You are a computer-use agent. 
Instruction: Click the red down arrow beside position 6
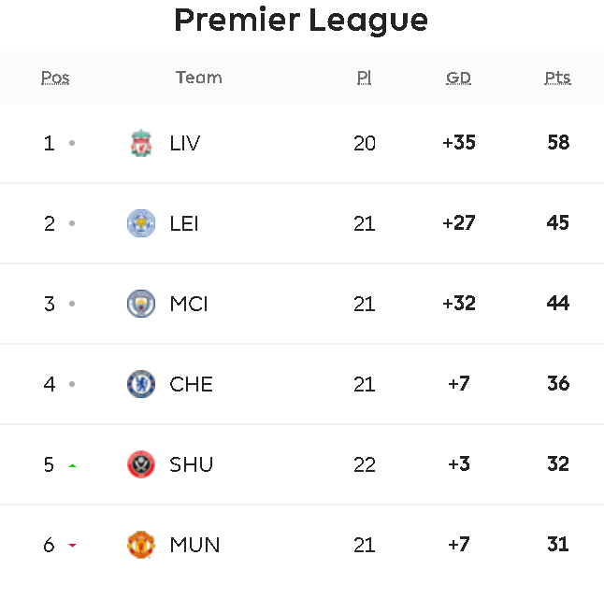72,546
